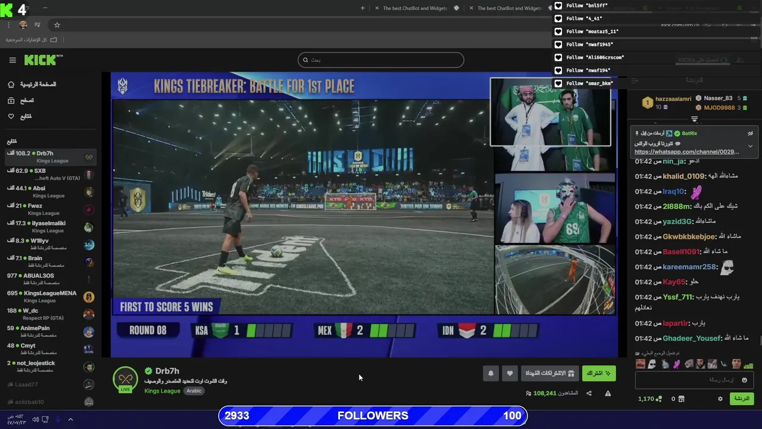
Task: Open AnimePain channel in followed list
Action: tap(50, 331)
